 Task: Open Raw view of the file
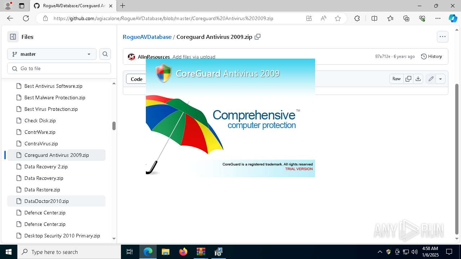pos(397,79)
